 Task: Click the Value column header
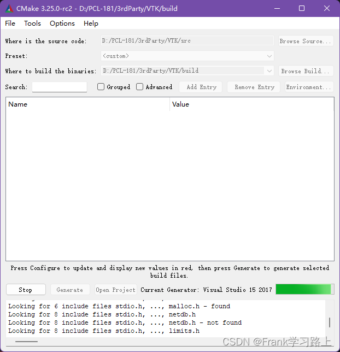[x=252, y=104]
